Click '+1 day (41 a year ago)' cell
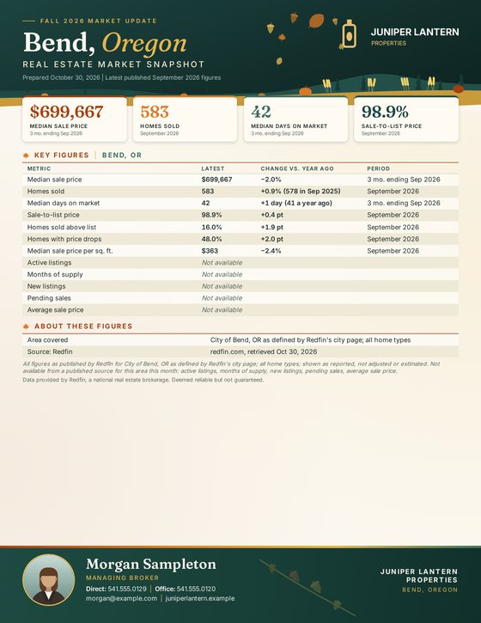The image size is (481, 623). [296, 203]
